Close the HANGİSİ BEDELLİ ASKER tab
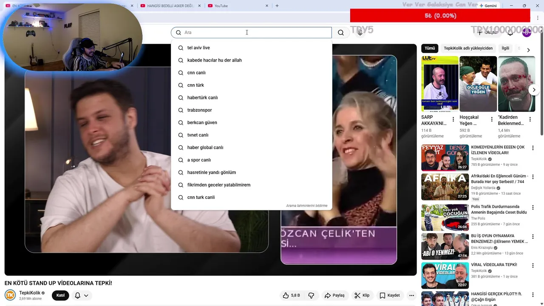 click(199, 6)
